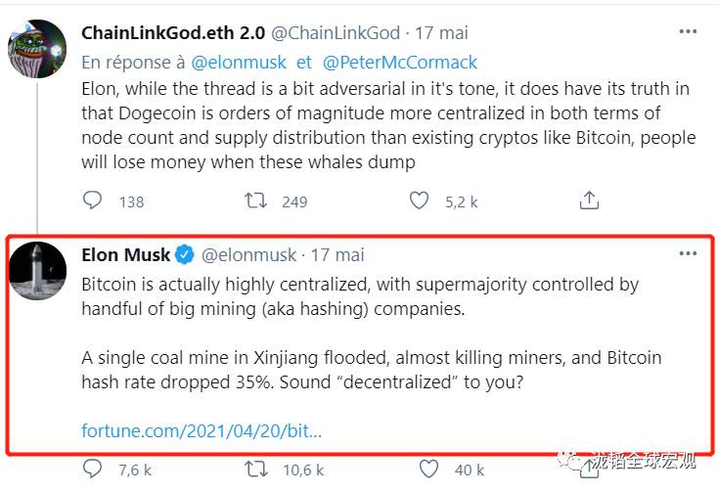Open Elon Musk's rocket profile picture
This screenshot has height=492, width=719.
pos(37,271)
